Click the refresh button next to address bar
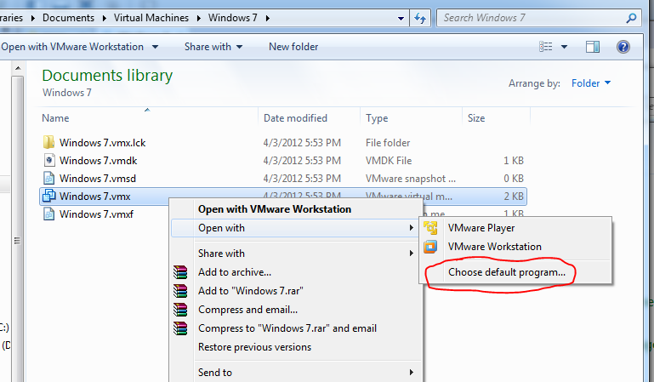 [420, 18]
